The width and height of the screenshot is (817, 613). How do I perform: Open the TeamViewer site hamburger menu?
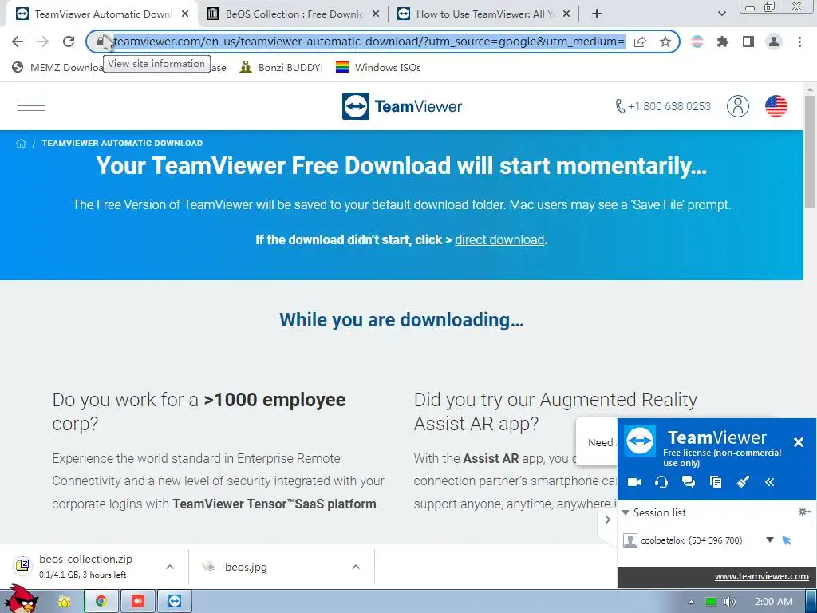pyautogui.click(x=31, y=106)
